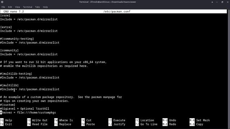Click the ^J Justify shortcut
Screen dimensions: 230x129
117,124
